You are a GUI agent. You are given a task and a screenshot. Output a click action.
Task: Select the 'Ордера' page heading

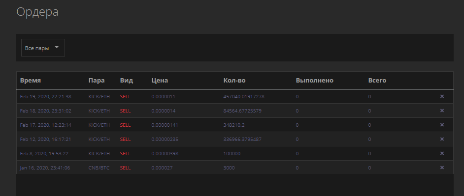coord(37,12)
